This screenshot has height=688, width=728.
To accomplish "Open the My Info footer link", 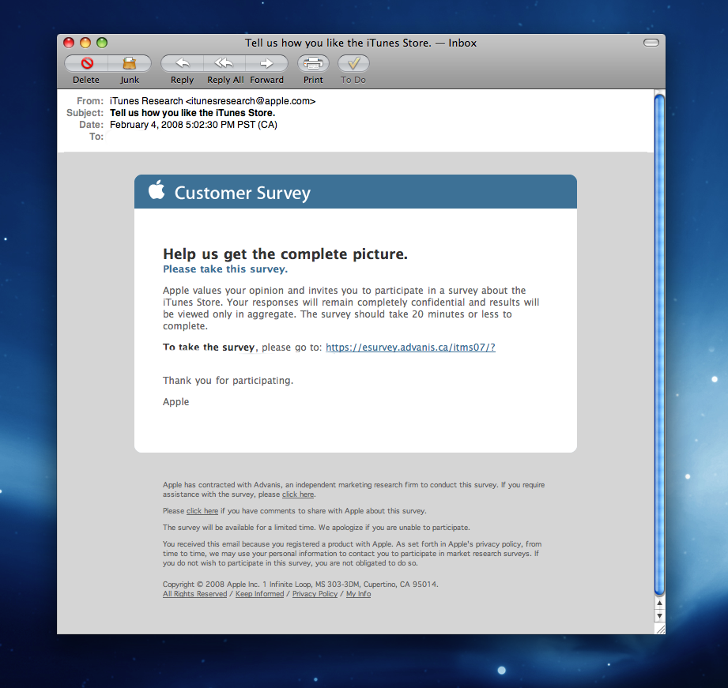I will pyautogui.click(x=358, y=594).
